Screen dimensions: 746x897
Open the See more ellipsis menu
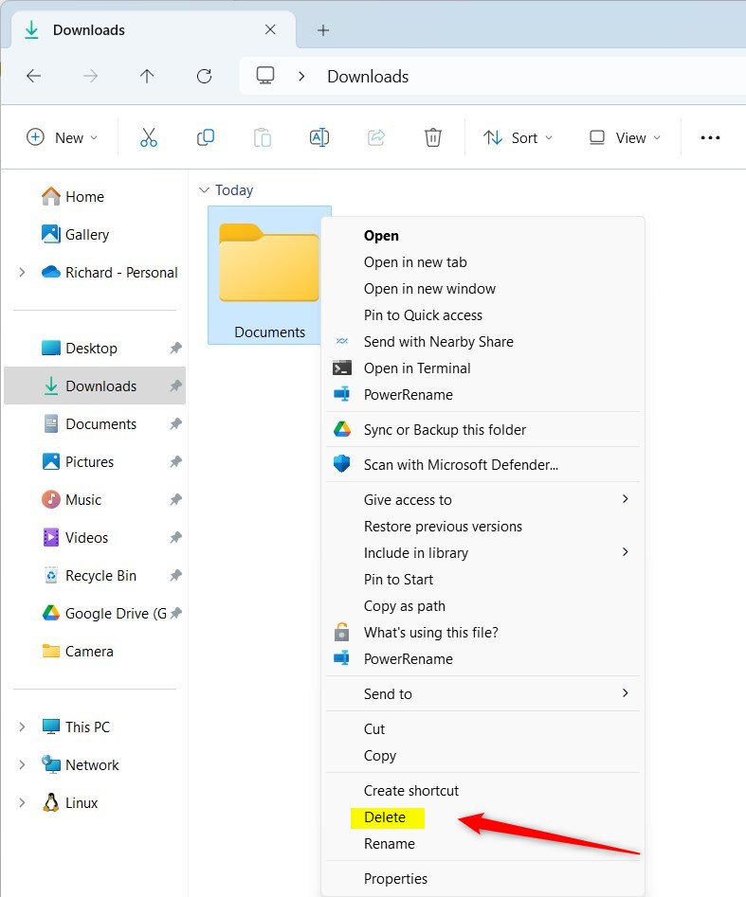click(x=710, y=137)
